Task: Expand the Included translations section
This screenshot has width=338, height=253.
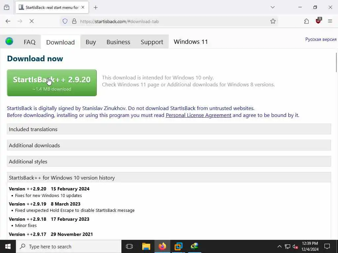Action: click(x=169, y=129)
